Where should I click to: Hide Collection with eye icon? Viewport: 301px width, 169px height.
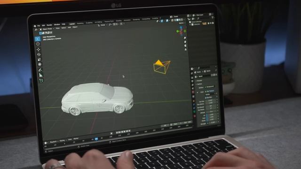tap(211, 23)
